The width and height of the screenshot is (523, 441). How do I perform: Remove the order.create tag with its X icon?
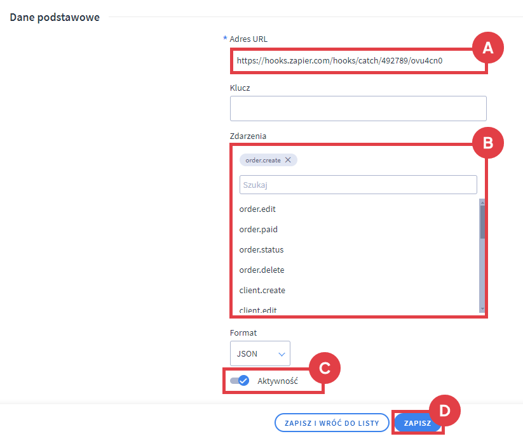(288, 161)
